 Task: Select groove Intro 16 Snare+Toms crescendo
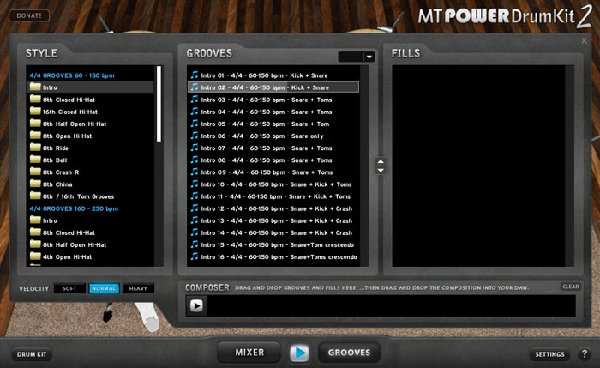(273, 257)
